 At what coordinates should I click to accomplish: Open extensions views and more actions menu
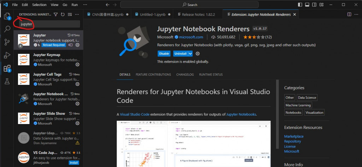coord(77,14)
